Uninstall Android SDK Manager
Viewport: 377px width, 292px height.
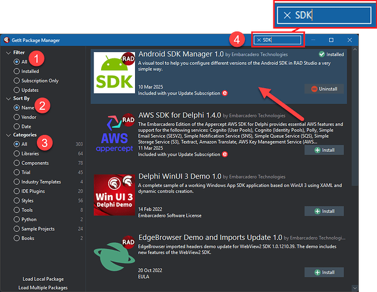pos(324,89)
